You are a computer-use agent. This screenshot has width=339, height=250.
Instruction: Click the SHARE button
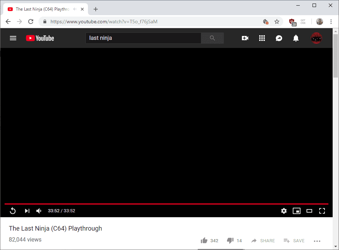263,240
